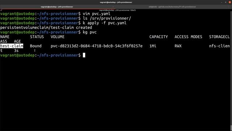Click the volume 'pvc-d82313d2-0684-4718-bdc0-54c3f6f0257e'
This screenshot has height=131, width=232.
[97, 46]
